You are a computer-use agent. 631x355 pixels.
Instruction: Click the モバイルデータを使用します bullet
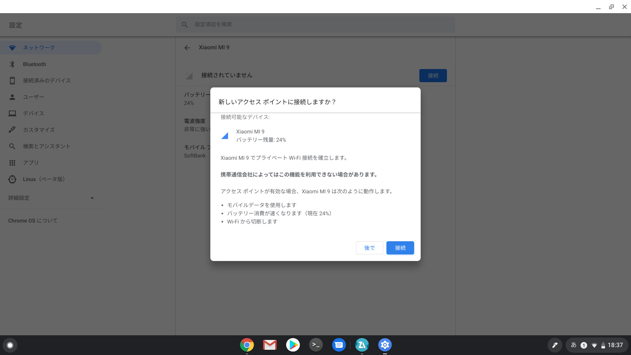pos(262,205)
